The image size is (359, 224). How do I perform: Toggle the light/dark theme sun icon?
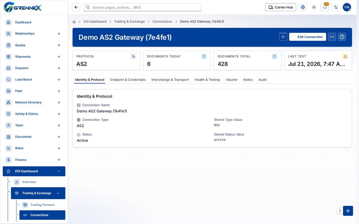tap(314, 7)
